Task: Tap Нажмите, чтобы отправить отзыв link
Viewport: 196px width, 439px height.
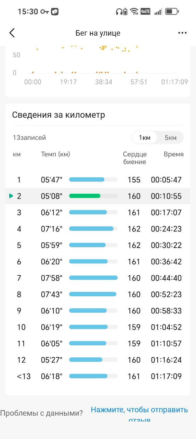Action: pos(139,414)
